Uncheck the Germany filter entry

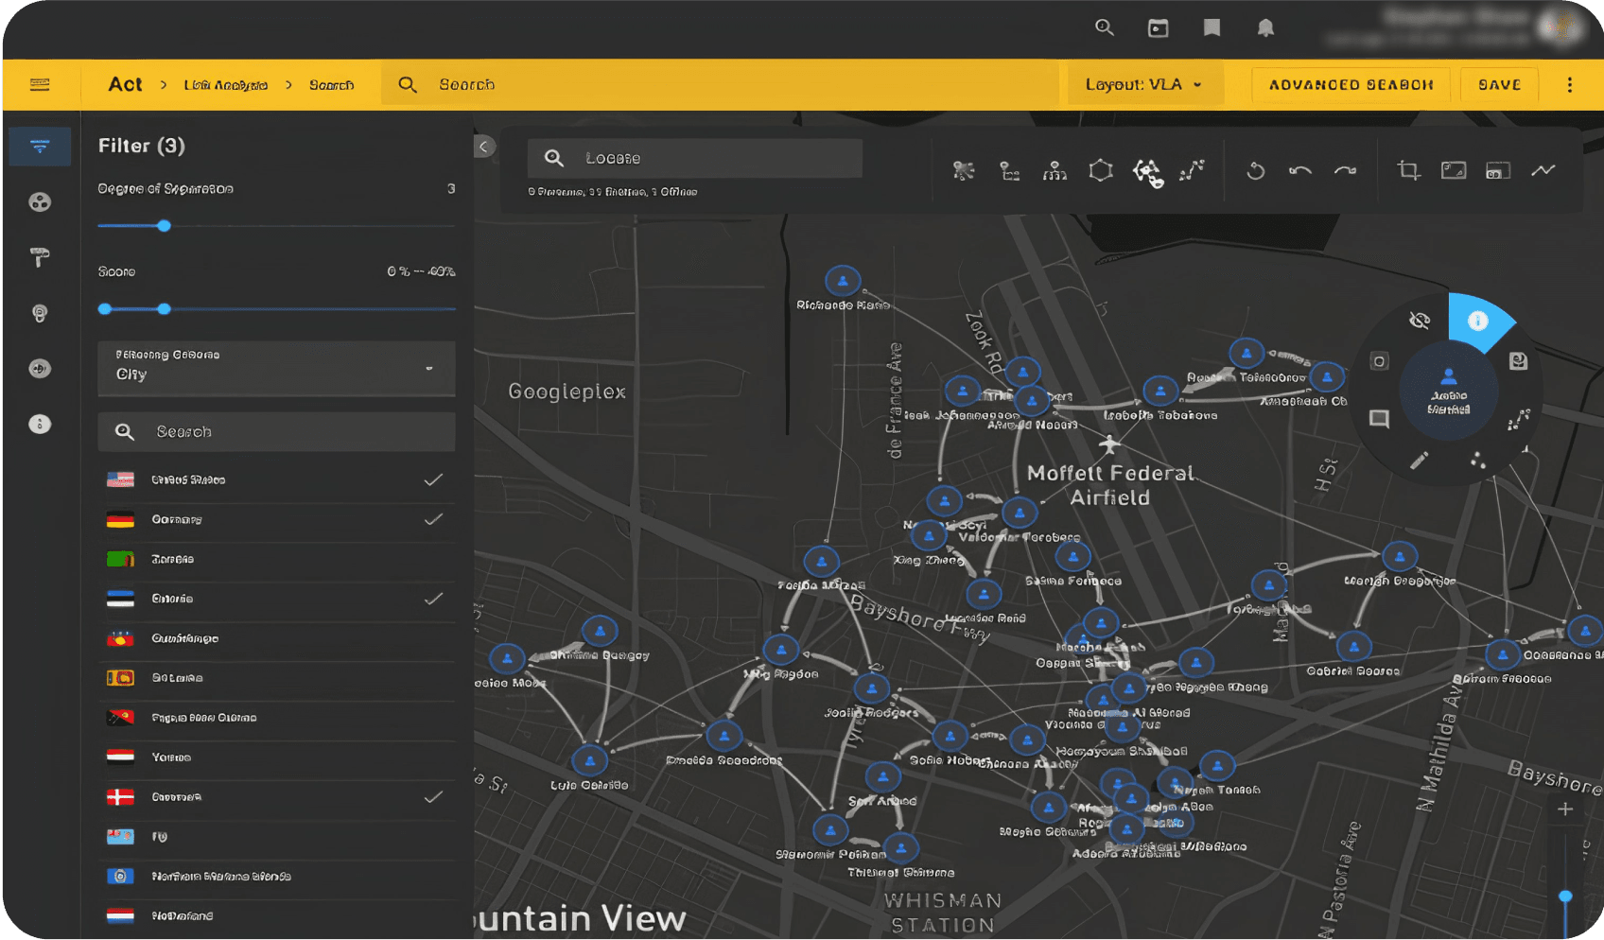coord(433,520)
